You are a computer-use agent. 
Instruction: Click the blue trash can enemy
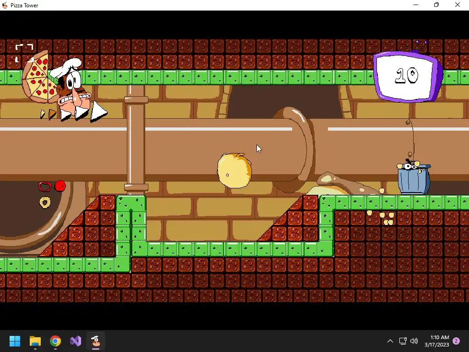[x=414, y=177]
